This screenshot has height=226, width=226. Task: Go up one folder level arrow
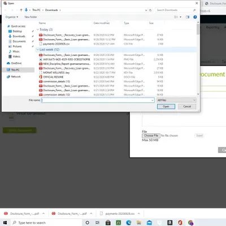click(x=21, y=10)
